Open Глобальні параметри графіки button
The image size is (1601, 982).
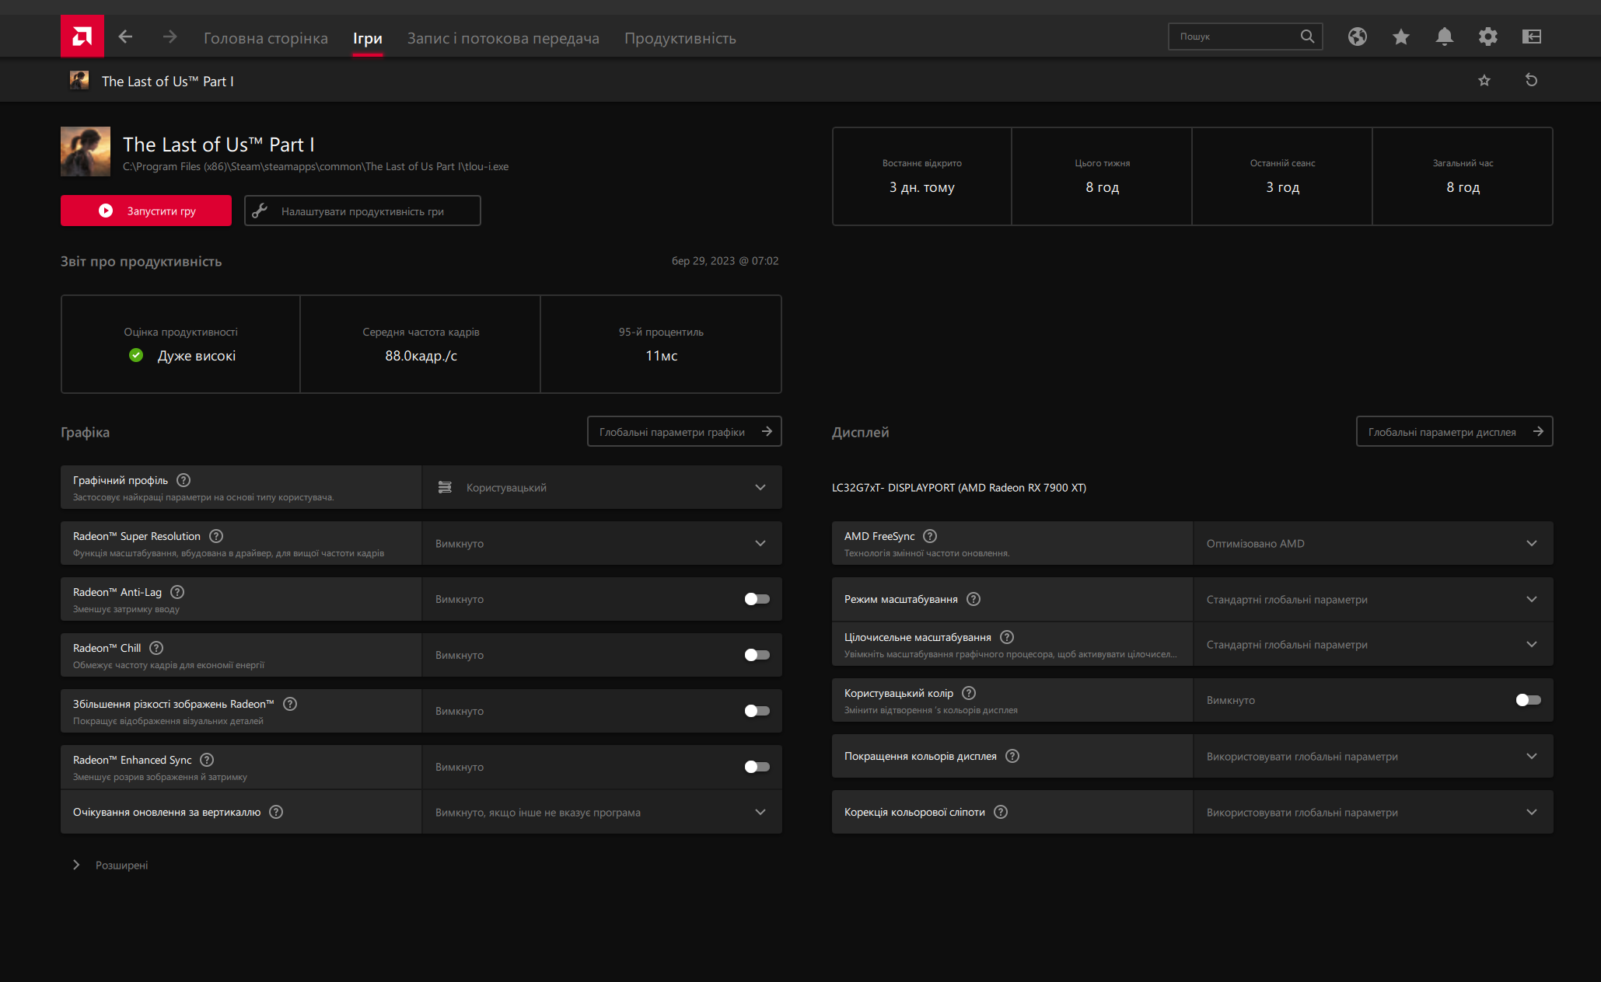684,431
